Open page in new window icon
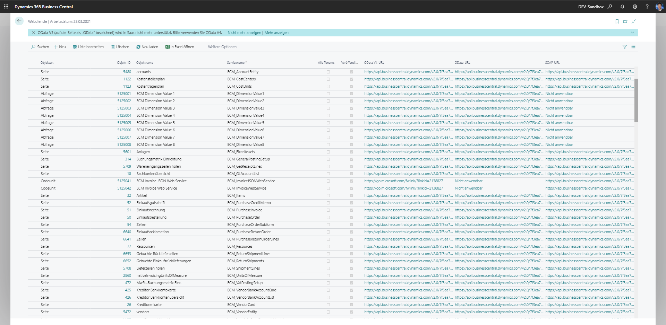 point(625,21)
